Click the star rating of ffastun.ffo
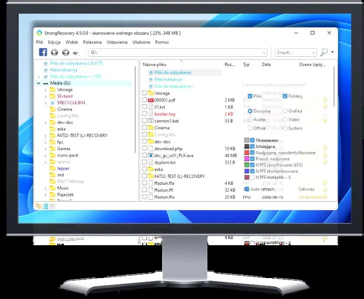The image size is (364, 299). coord(313,197)
